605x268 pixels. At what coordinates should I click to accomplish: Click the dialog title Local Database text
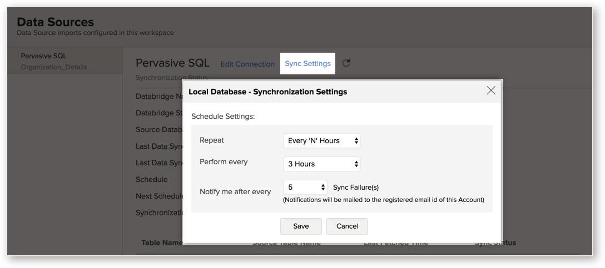tap(267, 92)
